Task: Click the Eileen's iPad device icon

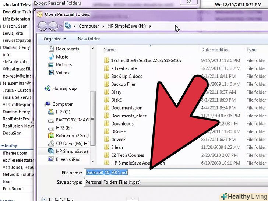Action: pos(52,159)
